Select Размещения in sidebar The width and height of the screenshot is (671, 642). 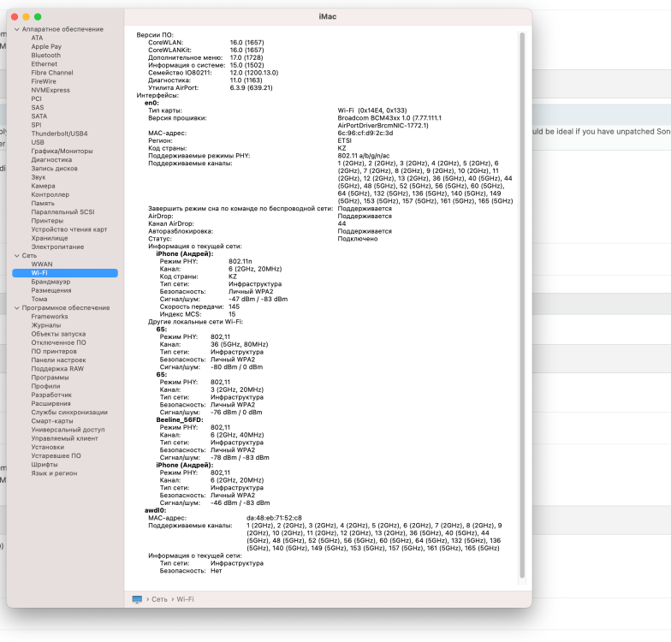point(51,291)
